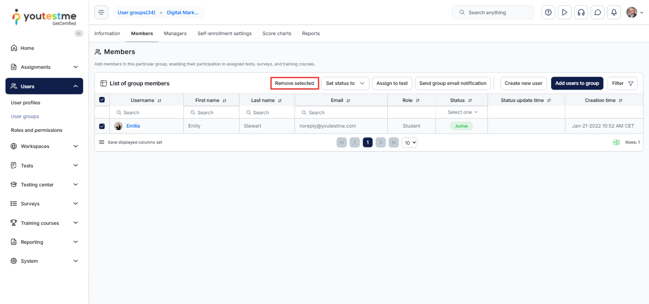Open the Score charts tab
This screenshot has width=649, height=304.
click(x=277, y=34)
